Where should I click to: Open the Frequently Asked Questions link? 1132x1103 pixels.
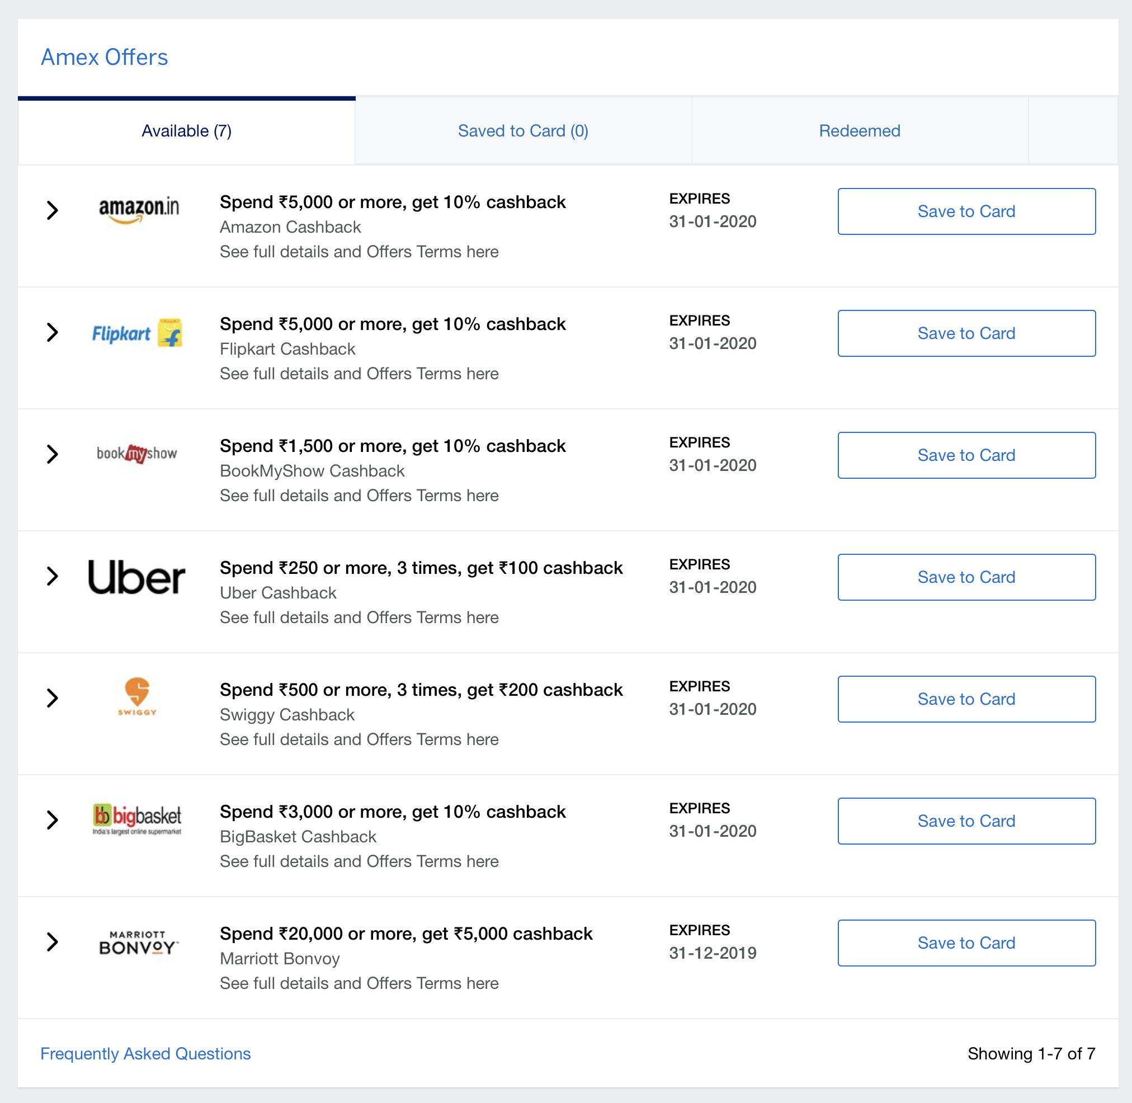click(x=145, y=1053)
